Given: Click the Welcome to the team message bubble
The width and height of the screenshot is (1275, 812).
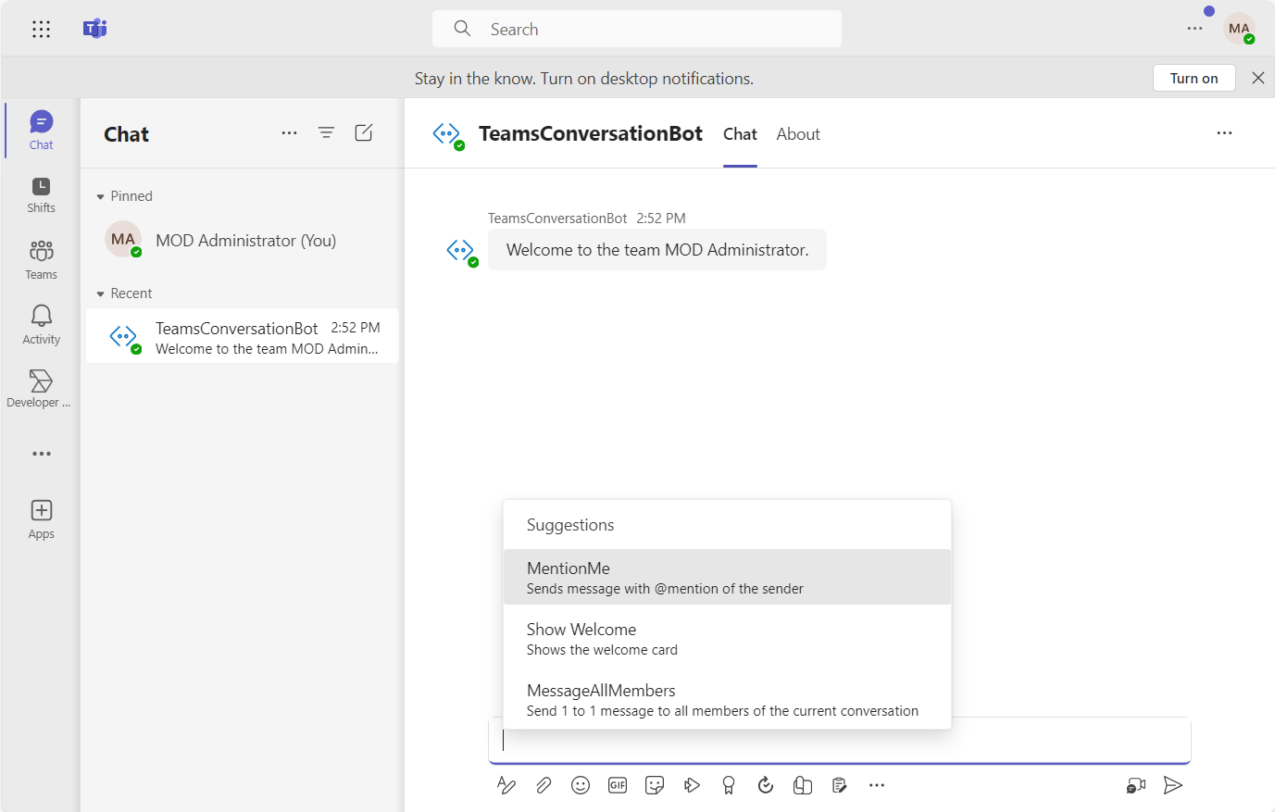Looking at the screenshot, I should [x=657, y=250].
